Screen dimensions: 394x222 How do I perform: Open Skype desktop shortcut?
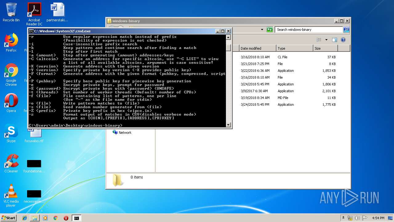[x=11, y=133]
